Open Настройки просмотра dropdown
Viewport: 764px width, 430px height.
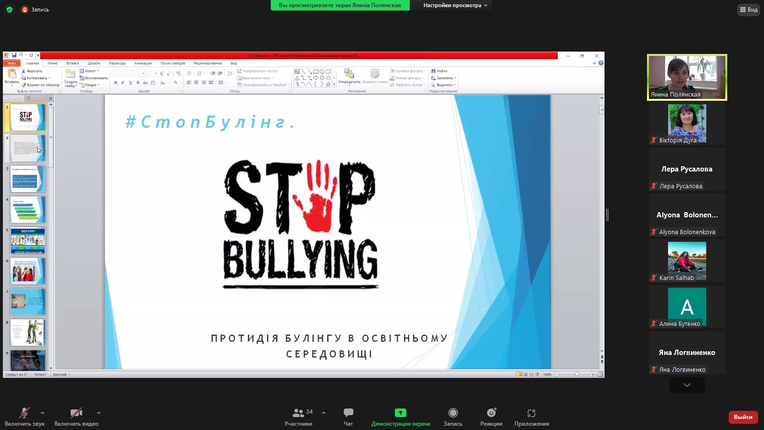455,5
